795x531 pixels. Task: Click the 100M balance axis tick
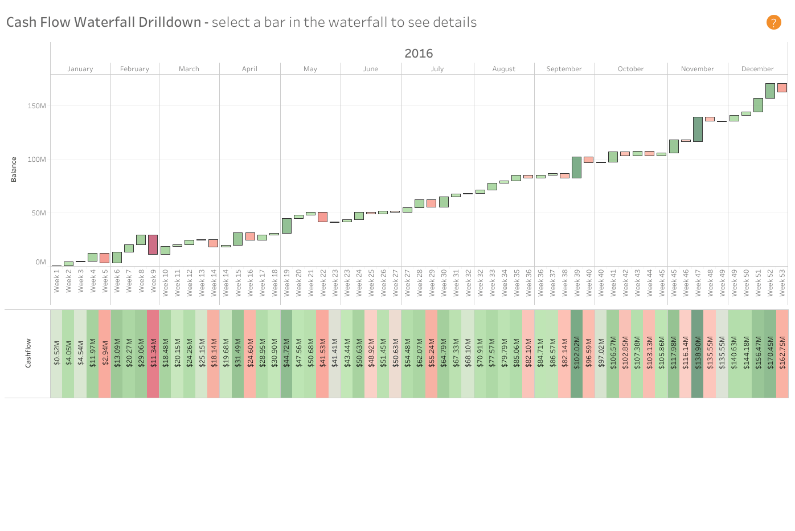coord(37,160)
